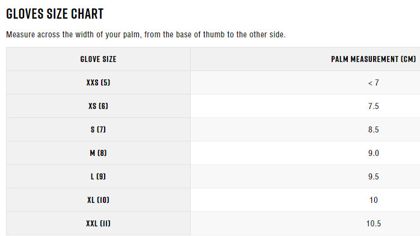Select the 9.5 measurement value
This screenshot has height=236, width=420.
[374, 176]
